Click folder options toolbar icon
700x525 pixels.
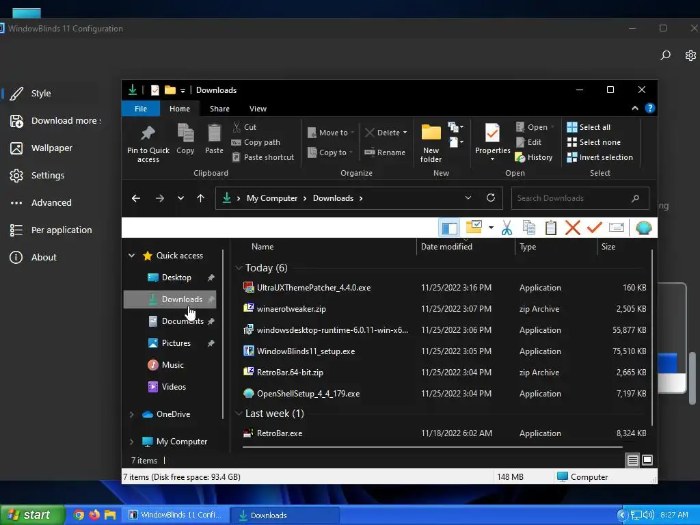coord(474,227)
